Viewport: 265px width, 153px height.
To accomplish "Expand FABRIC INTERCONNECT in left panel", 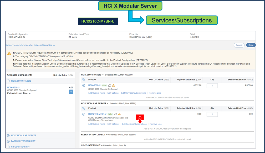I will click(8, 141).
